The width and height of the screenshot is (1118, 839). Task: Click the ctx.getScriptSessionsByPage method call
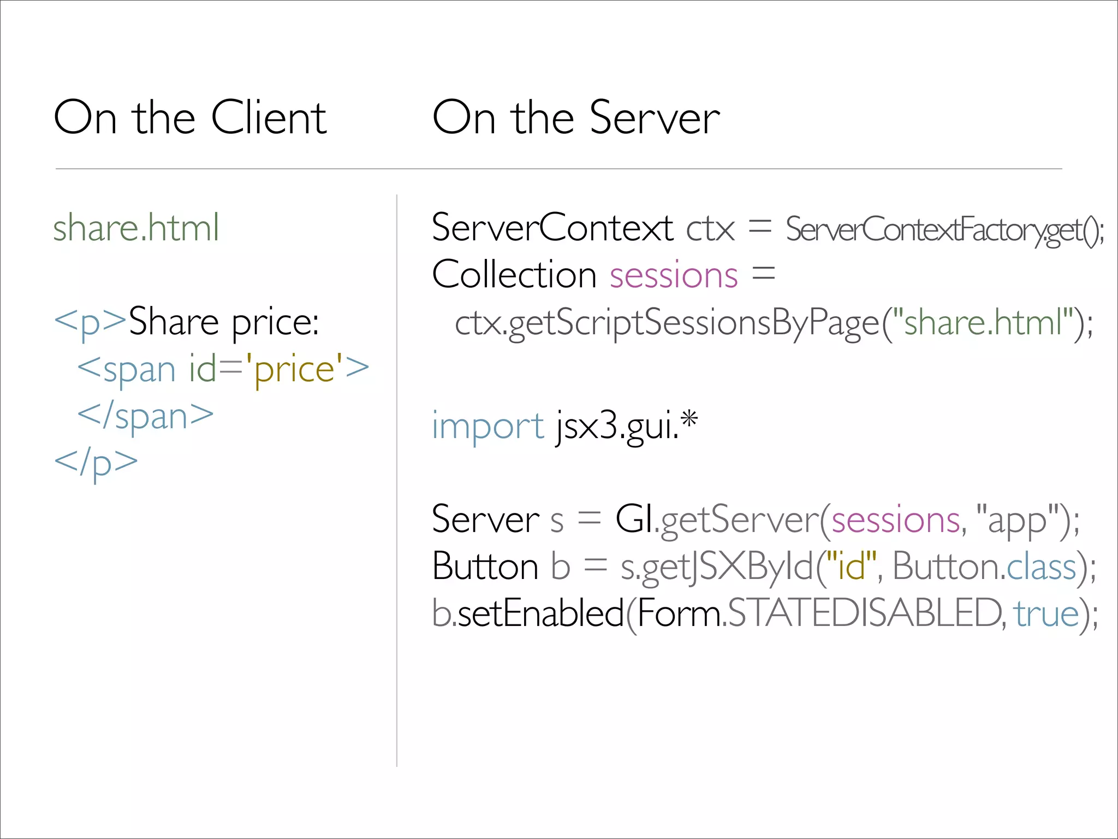click(667, 323)
